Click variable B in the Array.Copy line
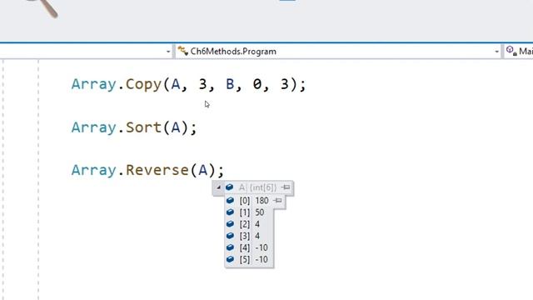The width and height of the screenshot is (533, 300). [230, 84]
